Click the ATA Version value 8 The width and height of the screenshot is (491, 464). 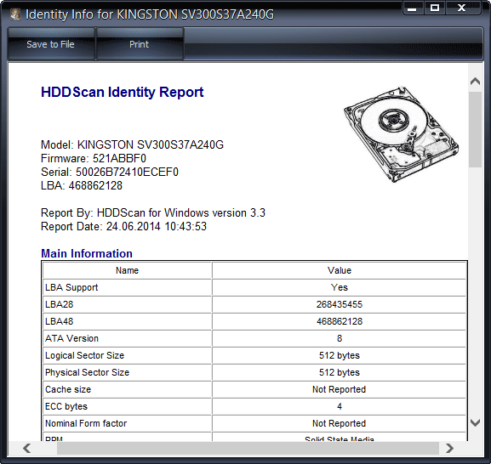(340, 338)
